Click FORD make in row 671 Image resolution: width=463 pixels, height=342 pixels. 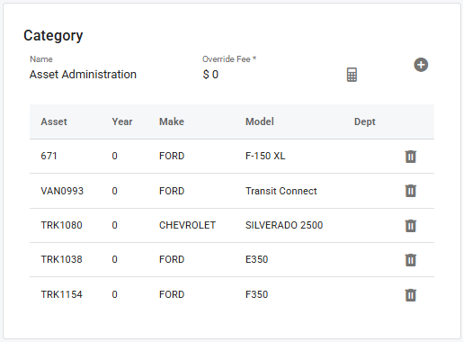click(172, 156)
